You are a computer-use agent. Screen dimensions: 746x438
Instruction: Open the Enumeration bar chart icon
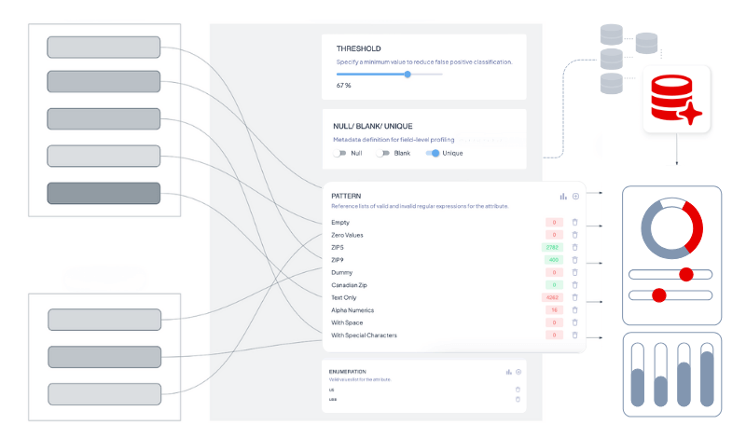(x=508, y=372)
